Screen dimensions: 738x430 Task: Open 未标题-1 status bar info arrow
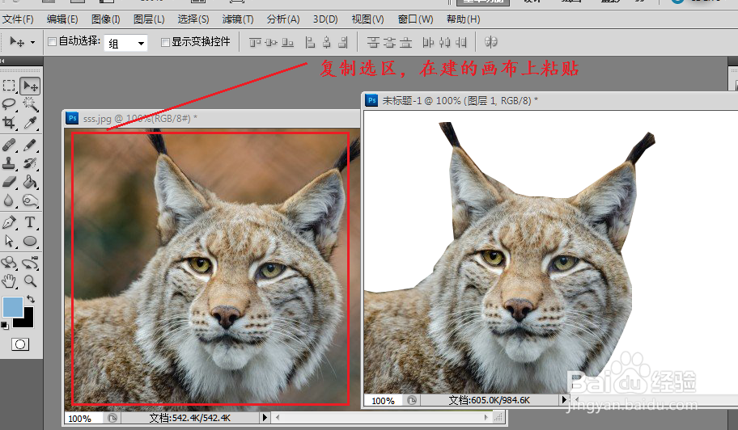(x=564, y=400)
